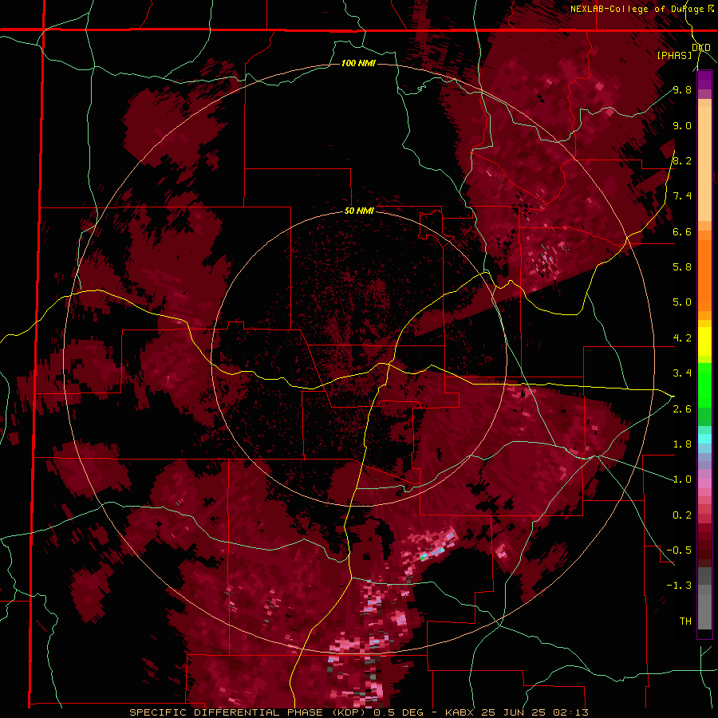This screenshot has width=718, height=718.
Task: Pick the cyan segment of the color bar
Action: 704,439
